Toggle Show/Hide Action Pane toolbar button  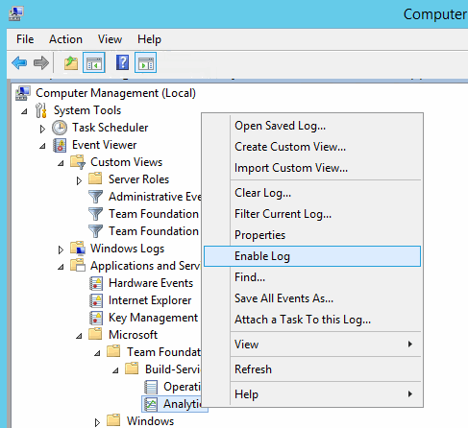(145, 62)
